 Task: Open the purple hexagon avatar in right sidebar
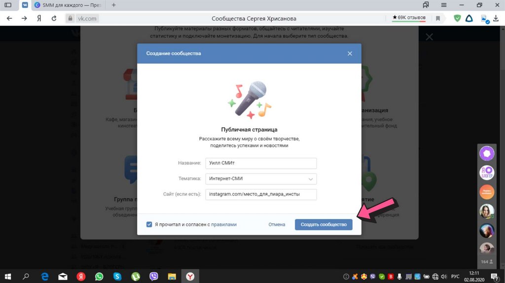click(x=487, y=153)
